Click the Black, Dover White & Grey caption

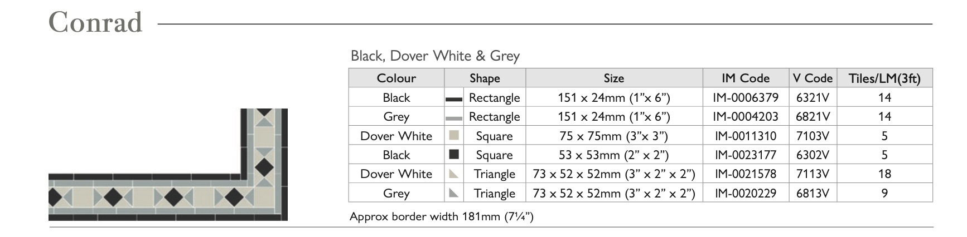click(435, 56)
